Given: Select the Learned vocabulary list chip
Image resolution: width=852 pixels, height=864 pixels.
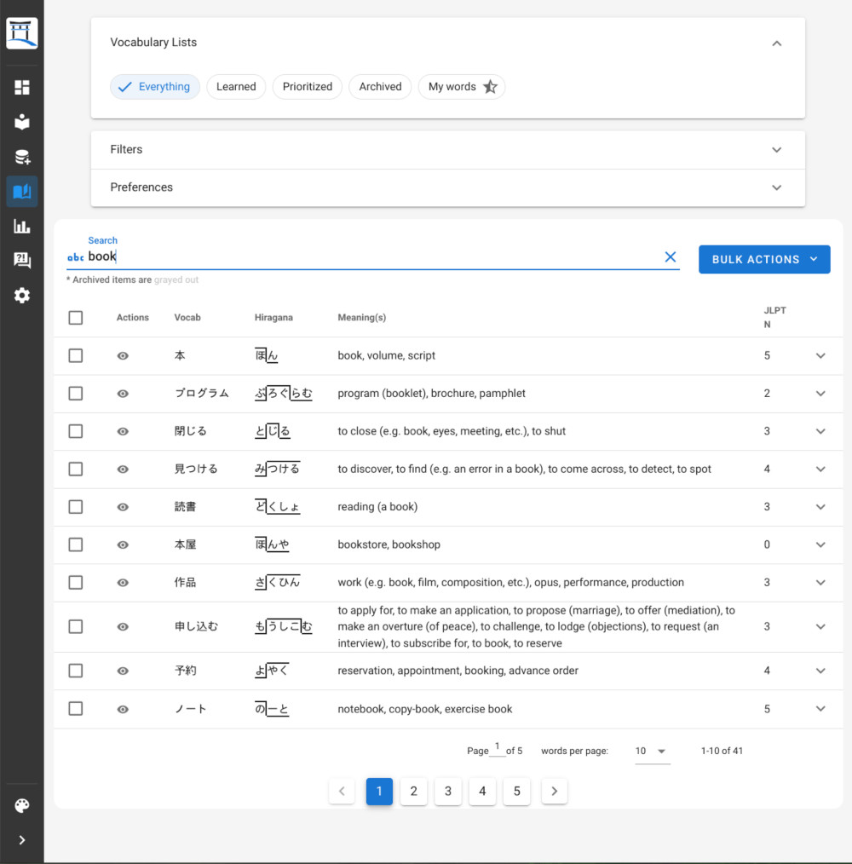Looking at the screenshot, I should [x=236, y=87].
